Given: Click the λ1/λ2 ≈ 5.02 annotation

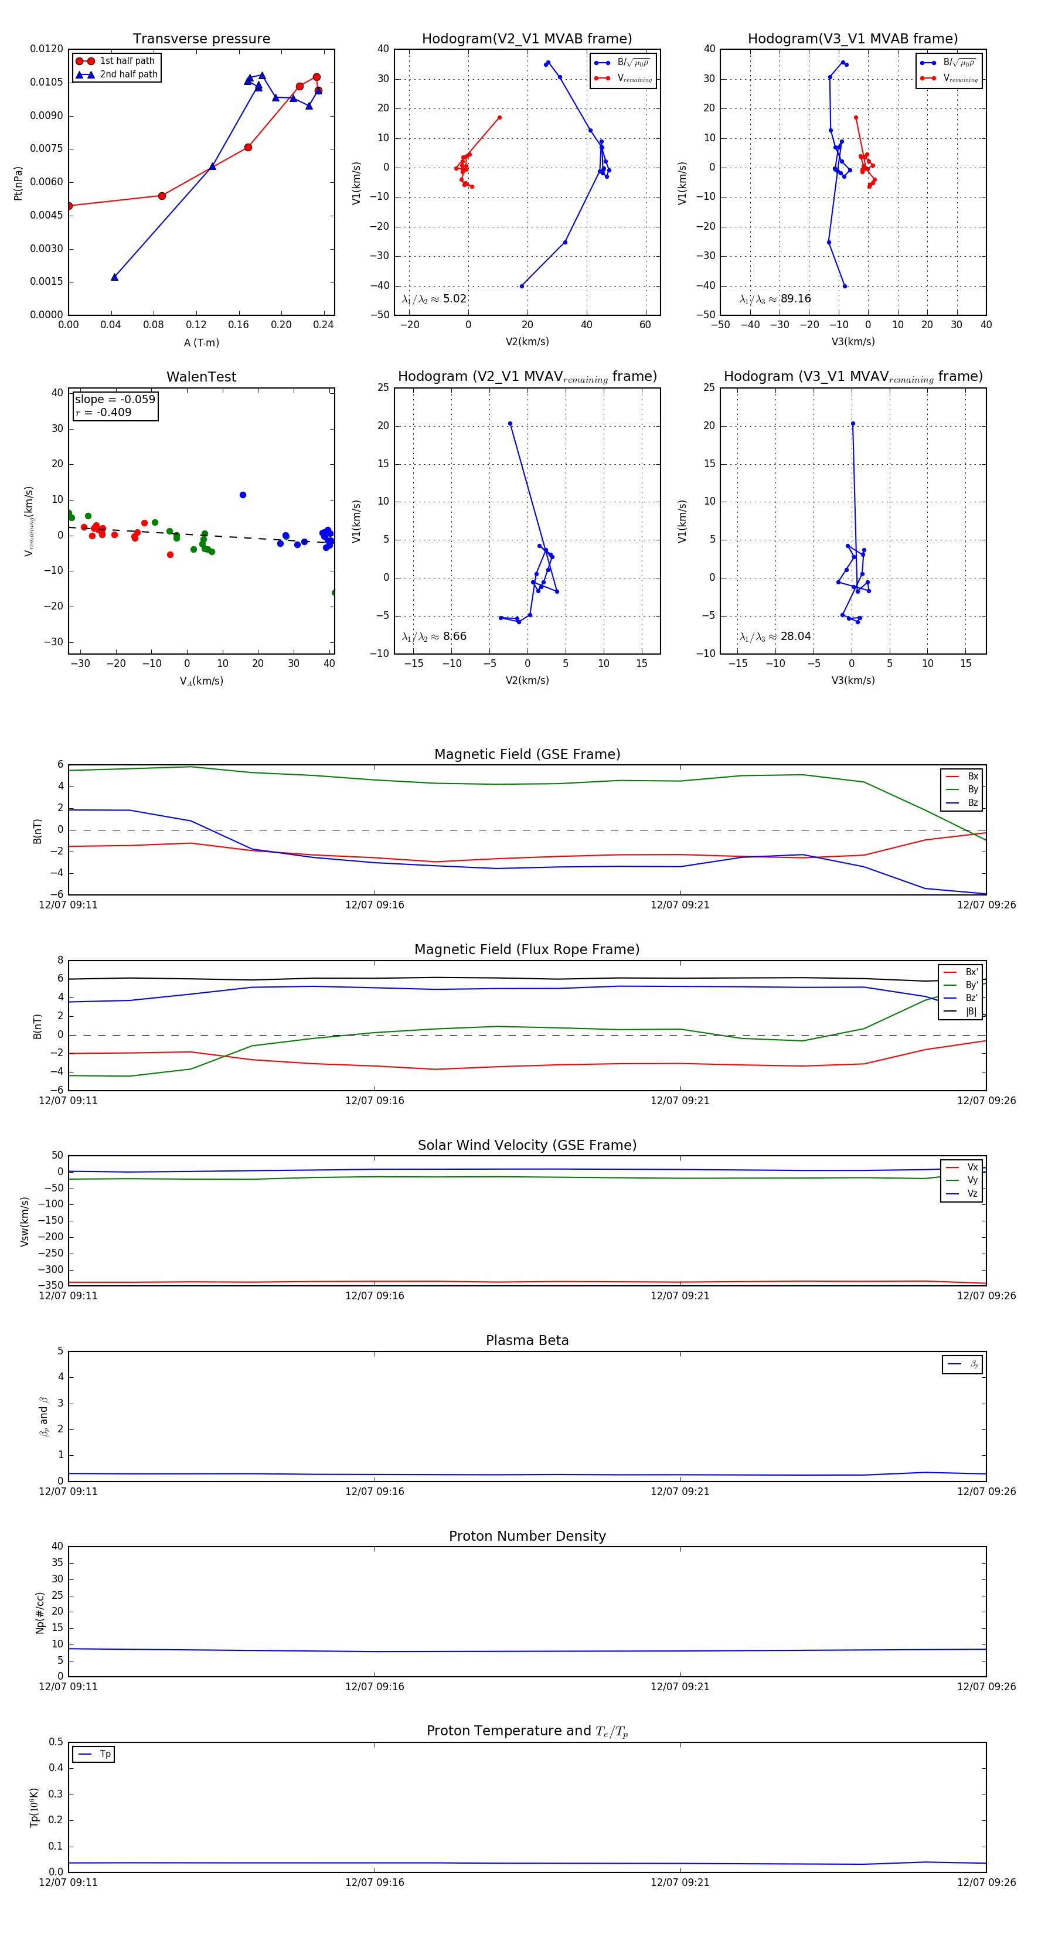Looking at the screenshot, I should 434,299.
